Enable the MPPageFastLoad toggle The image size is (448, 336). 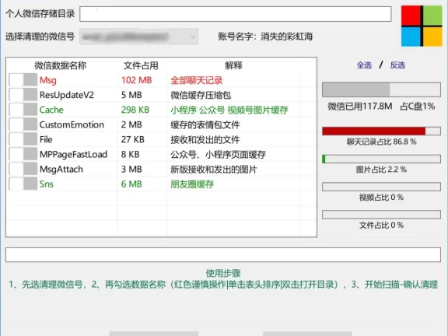(x=23, y=154)
